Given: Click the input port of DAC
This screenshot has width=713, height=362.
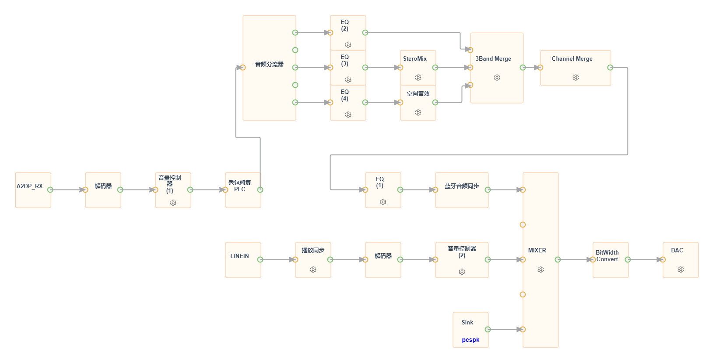Looking at the screenshot, I should [663, 259].
